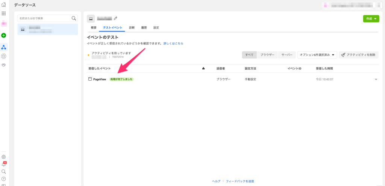
Task: Click the green plus connect data icon
Action: [4, 35]
